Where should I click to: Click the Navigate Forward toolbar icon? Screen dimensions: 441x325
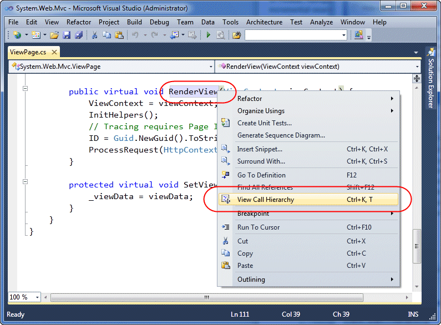(x=192, y=35)
